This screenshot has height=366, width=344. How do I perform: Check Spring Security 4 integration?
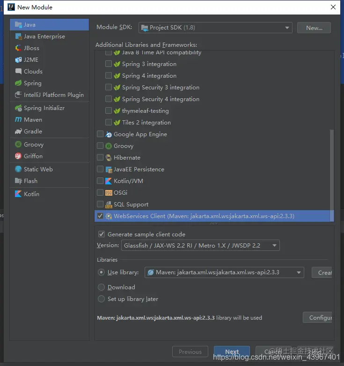(109, 99)
